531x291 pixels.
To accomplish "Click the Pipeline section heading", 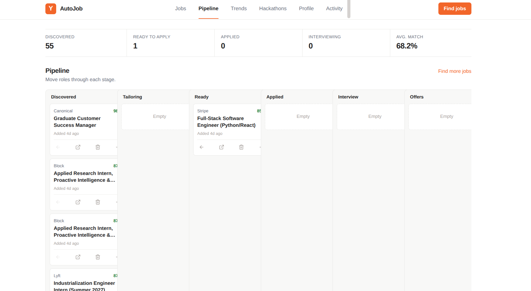I will pyautogui.click(x=57, y=71).
